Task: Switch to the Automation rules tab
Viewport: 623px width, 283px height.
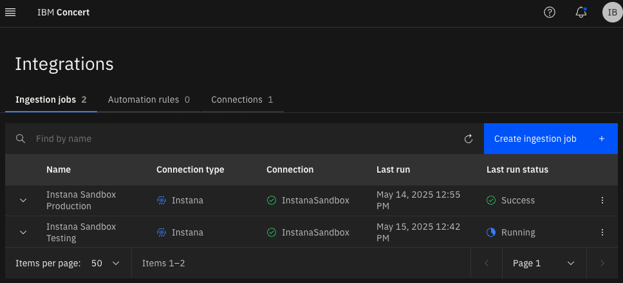Action: [x=149, y=100]
